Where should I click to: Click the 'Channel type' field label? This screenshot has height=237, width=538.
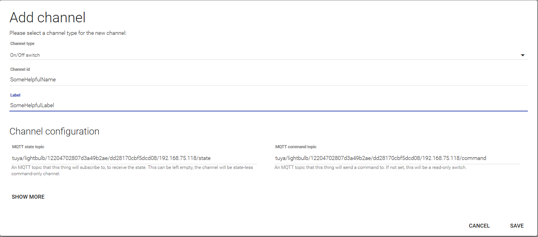click(x=22, y=44)
